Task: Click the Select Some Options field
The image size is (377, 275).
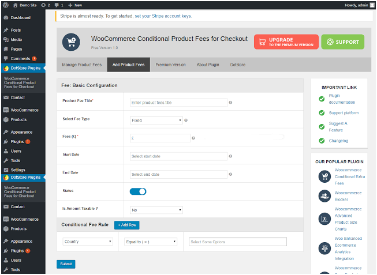Action: (x=238, y=242)
